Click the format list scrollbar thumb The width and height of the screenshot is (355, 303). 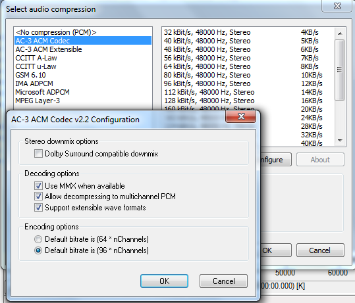pyautogui.click(x=339, y=70)
